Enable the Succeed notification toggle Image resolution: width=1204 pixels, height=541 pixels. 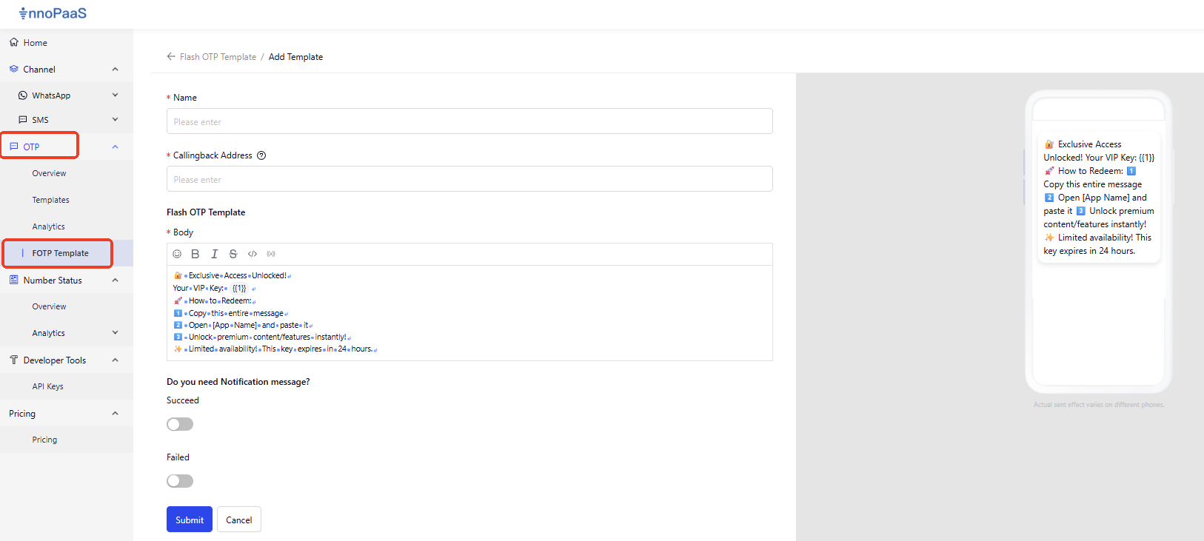(180, 424)
